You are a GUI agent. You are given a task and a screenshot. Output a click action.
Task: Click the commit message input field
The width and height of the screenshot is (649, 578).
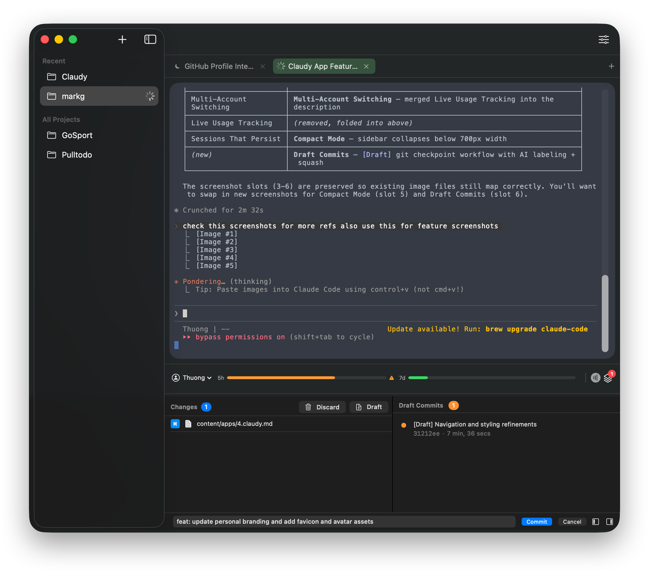coord(344,521)
